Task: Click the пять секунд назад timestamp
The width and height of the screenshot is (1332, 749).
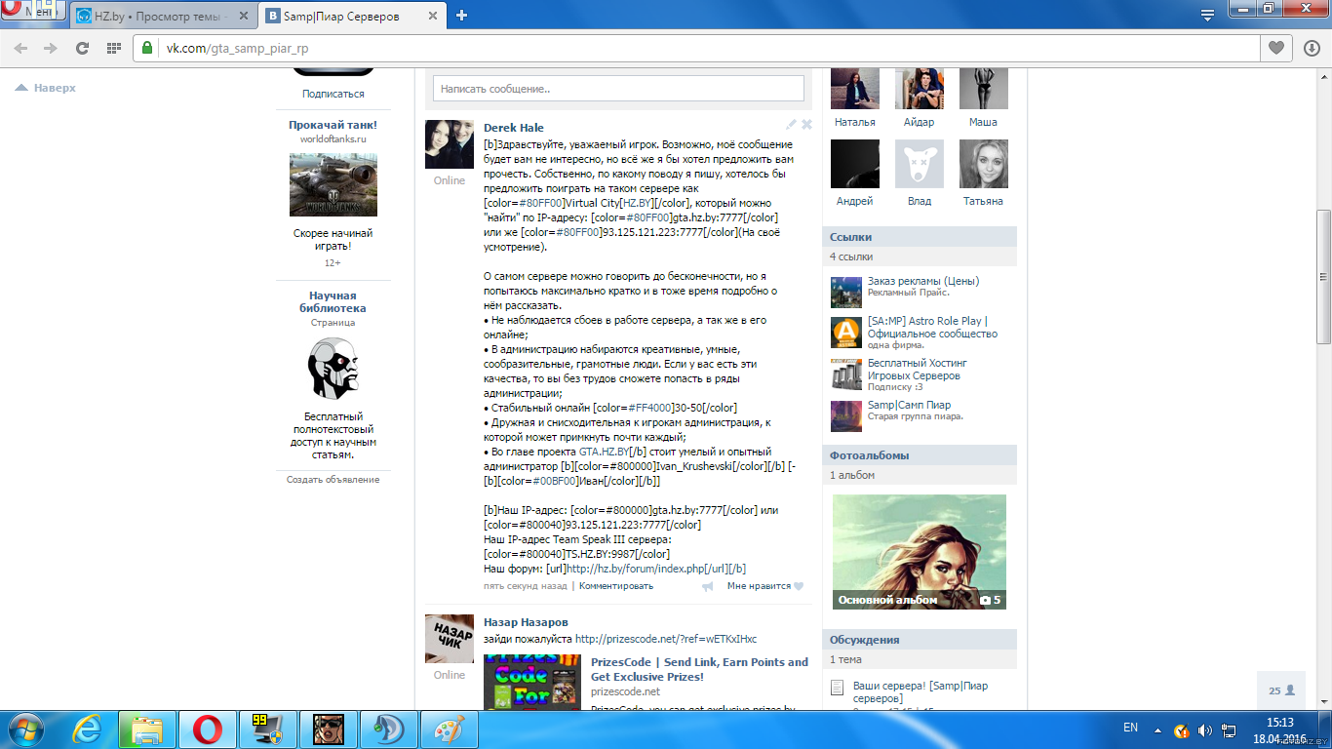Action: click(x=525, y=586)
